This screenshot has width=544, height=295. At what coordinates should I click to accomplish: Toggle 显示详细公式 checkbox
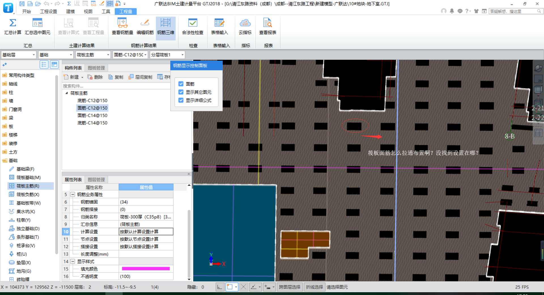click(x=181, y=100)
